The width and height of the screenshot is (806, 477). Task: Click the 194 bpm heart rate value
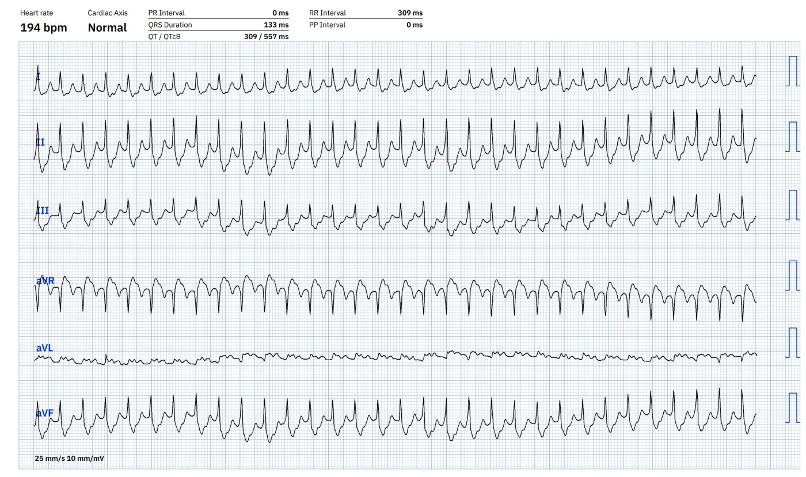pyautogui.click(x=43, y=27)
